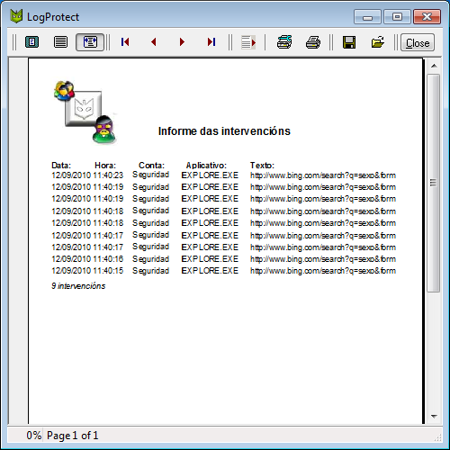
Task: Jump to the last page
Action: tap(211, 42)
